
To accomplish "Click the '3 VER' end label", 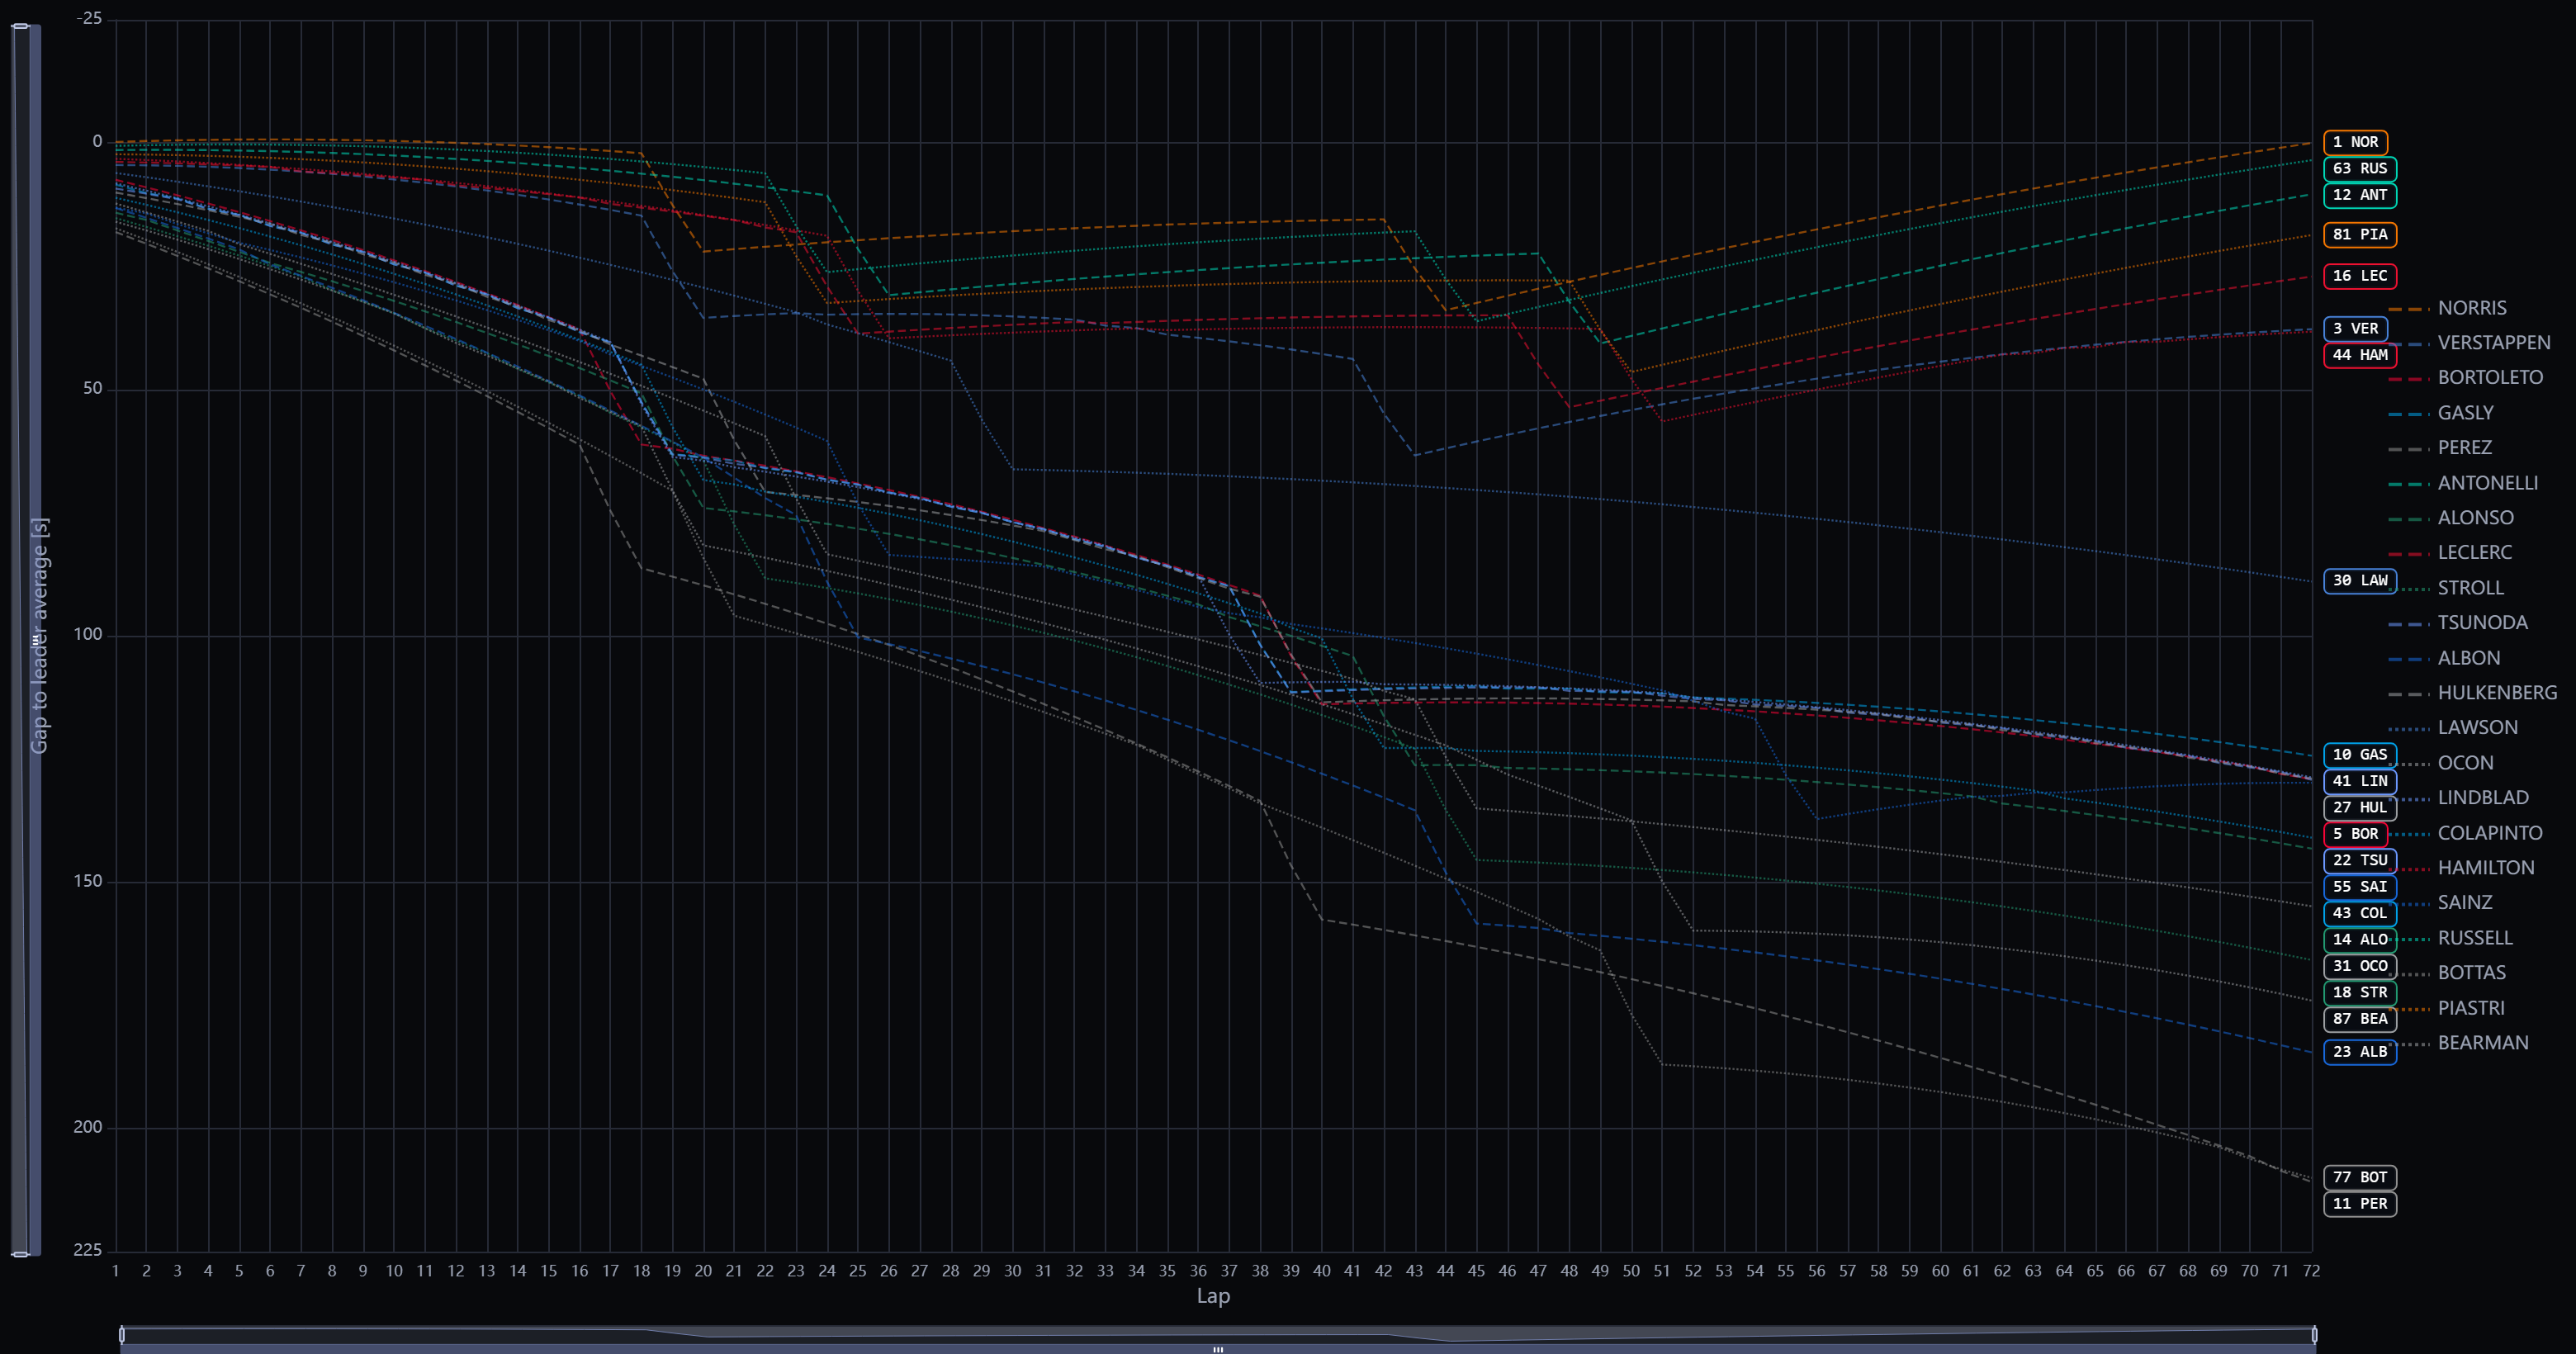I will [2355, 329].
